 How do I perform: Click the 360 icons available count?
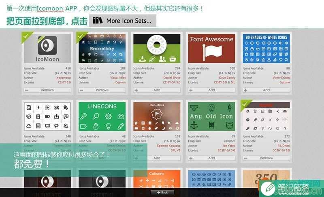tap(232, 68)
